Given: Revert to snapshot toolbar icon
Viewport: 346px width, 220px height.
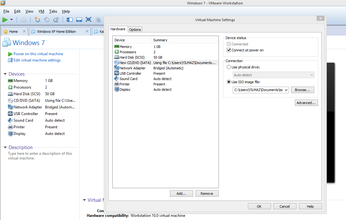Looking at the screenshot, I should pyautogui.click(x=47, y=20).
